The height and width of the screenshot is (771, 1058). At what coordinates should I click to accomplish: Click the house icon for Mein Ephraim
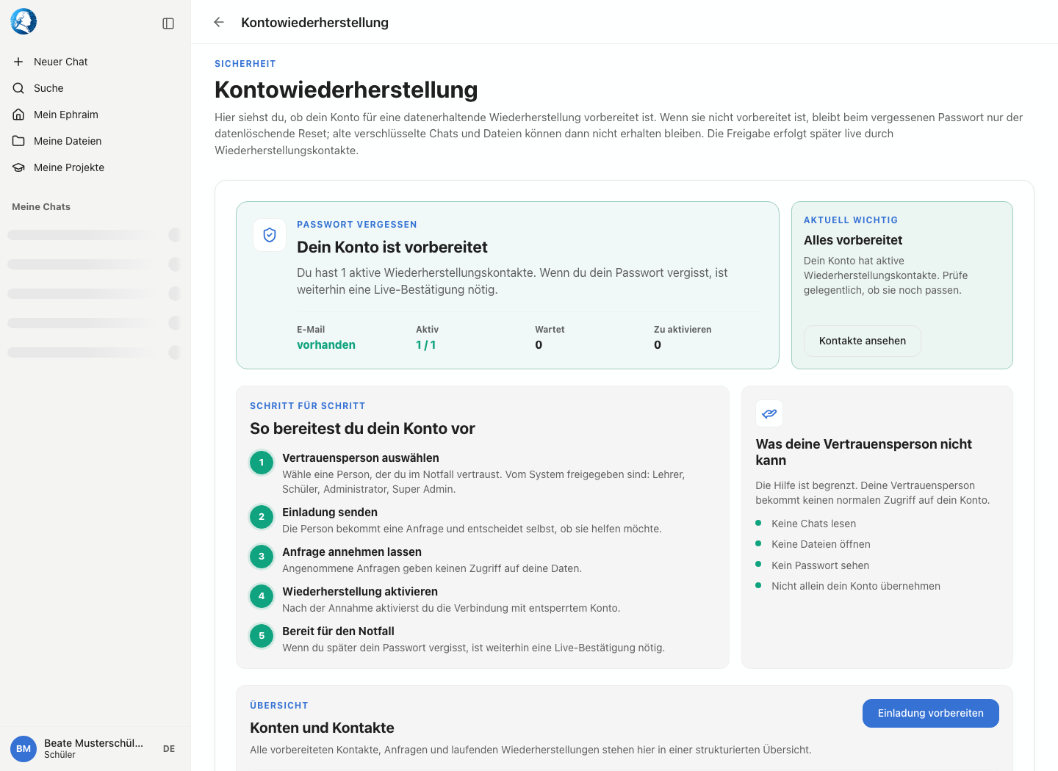18,115
